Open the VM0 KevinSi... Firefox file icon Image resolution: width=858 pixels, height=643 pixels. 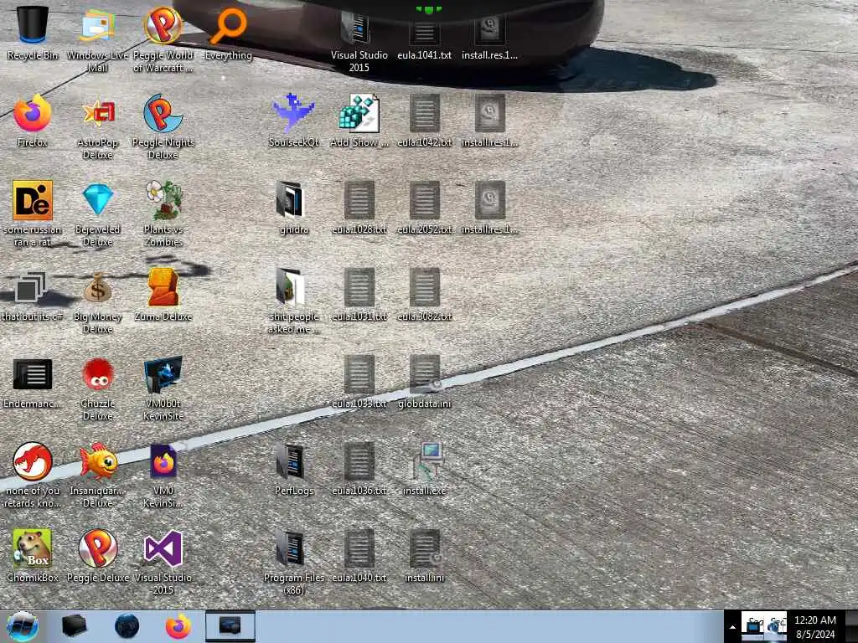pyautogui.click(x=163, y=476)
